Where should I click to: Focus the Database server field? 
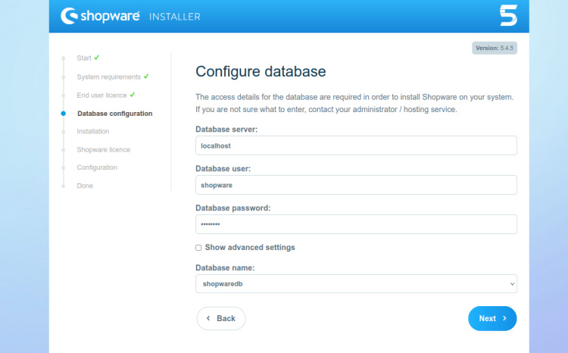[356, 145]
